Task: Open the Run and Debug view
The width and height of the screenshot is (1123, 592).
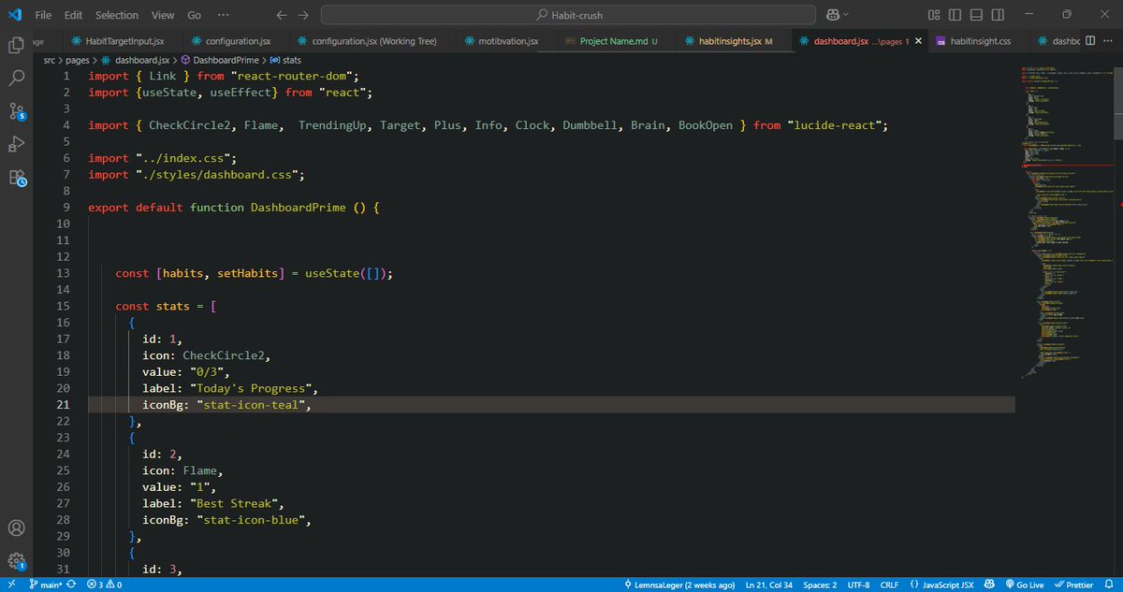Action: [16, 144]
